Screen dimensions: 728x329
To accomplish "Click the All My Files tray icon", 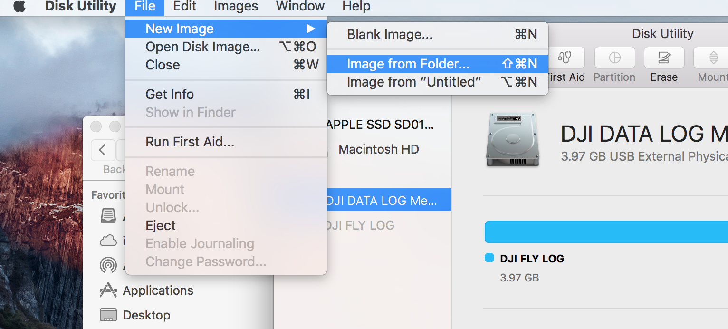I will (108, 216).
